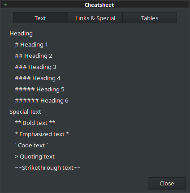Click the Cheatsheet window title

pyautogui.click(x=99, y=5)
